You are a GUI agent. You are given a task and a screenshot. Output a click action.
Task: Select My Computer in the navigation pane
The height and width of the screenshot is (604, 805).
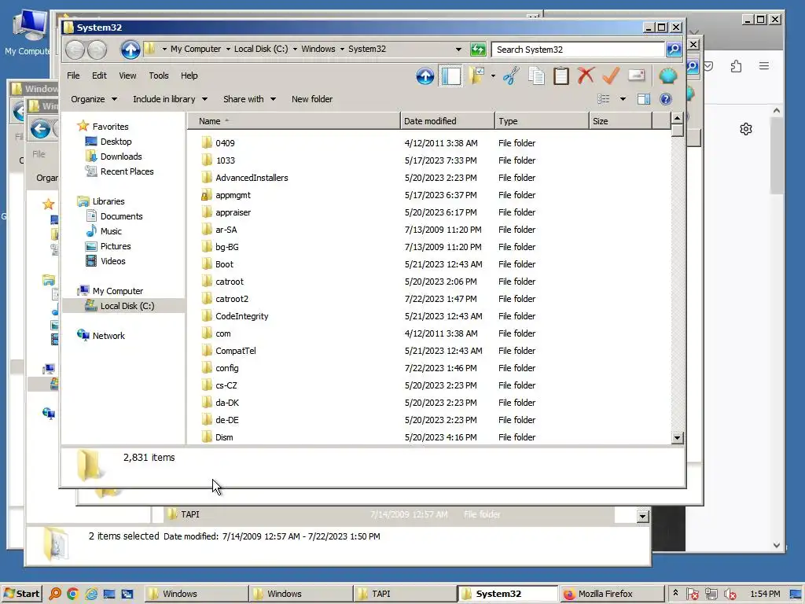118,291
